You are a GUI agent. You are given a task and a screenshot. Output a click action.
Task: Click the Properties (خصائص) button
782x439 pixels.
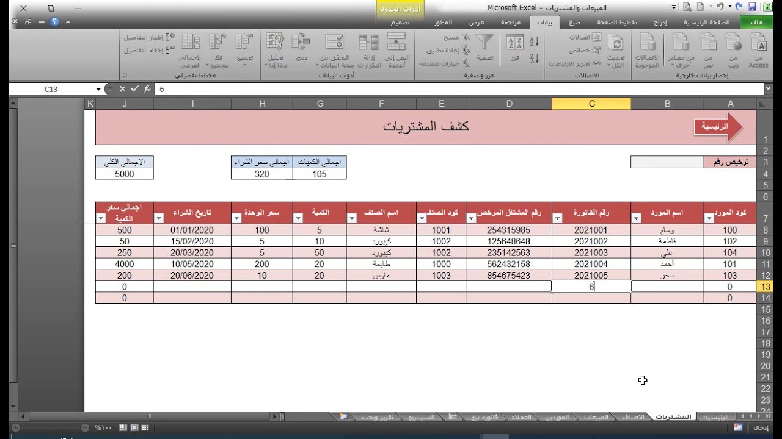click(586, 51)
